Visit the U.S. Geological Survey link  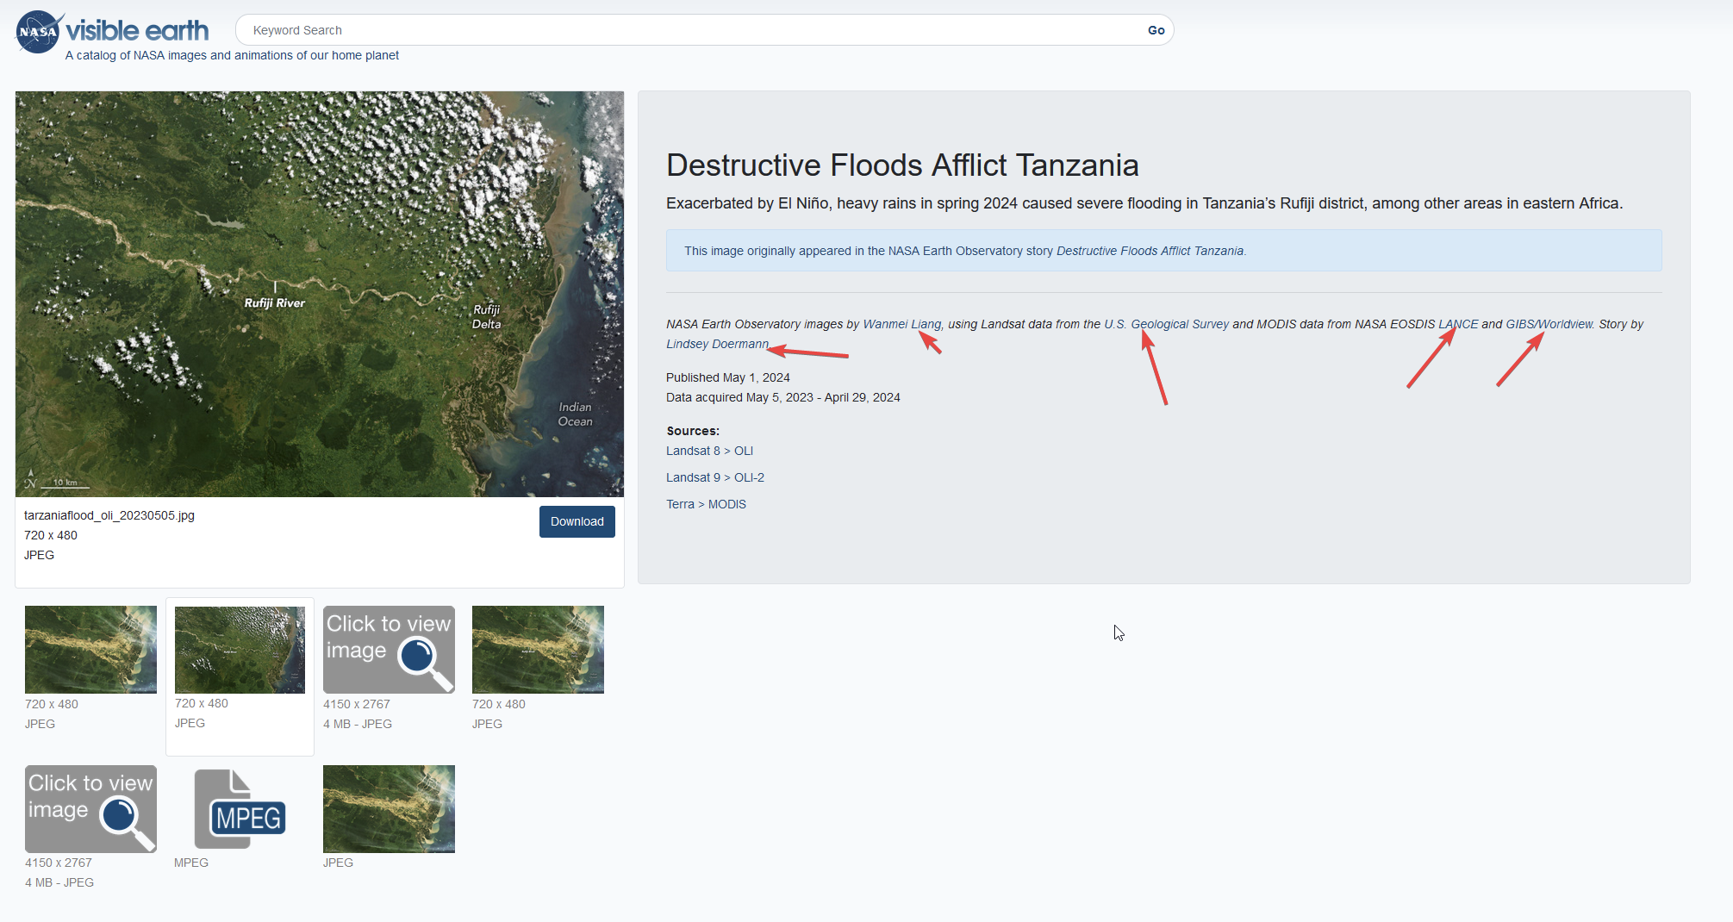click(1166, 324)
